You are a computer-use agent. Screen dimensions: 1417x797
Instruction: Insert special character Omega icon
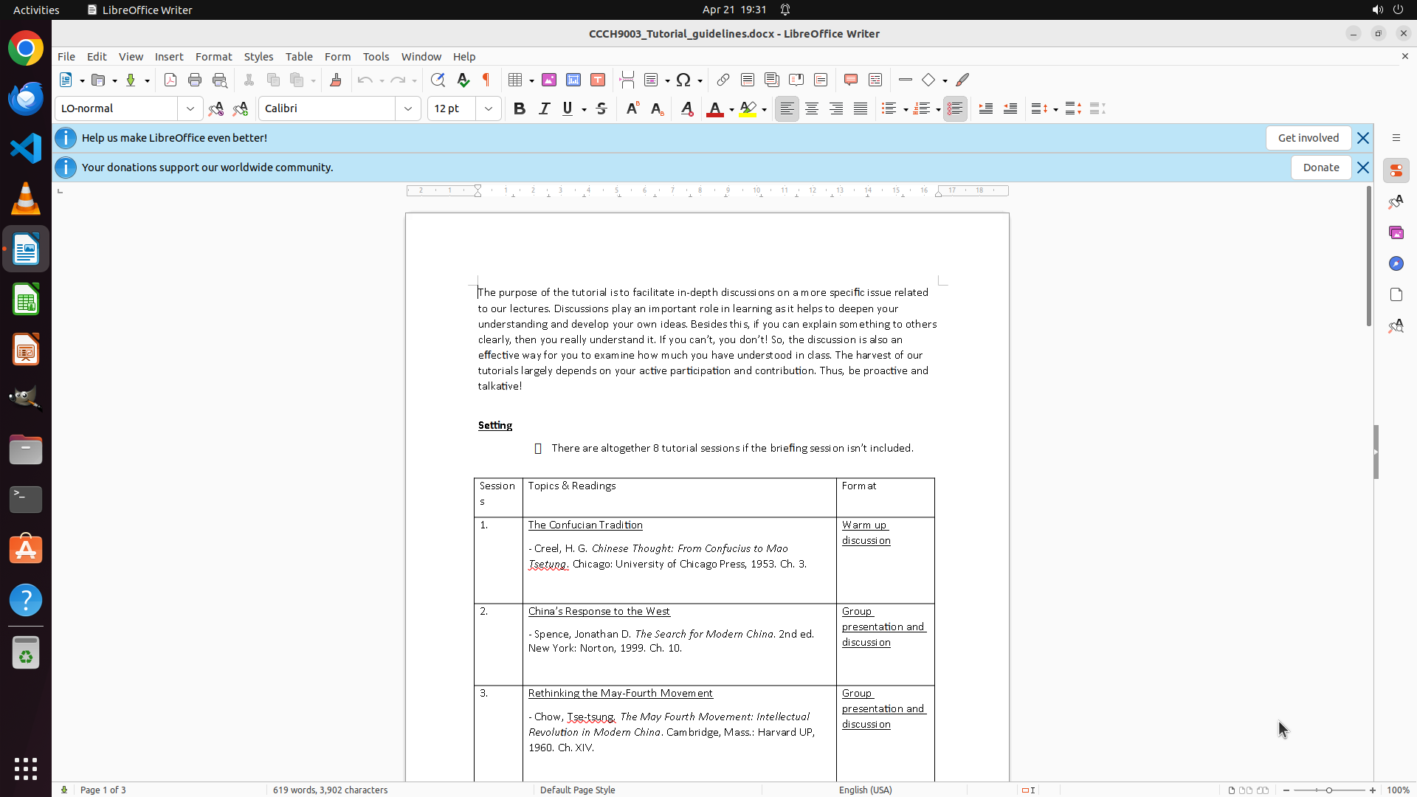(683, 80)
